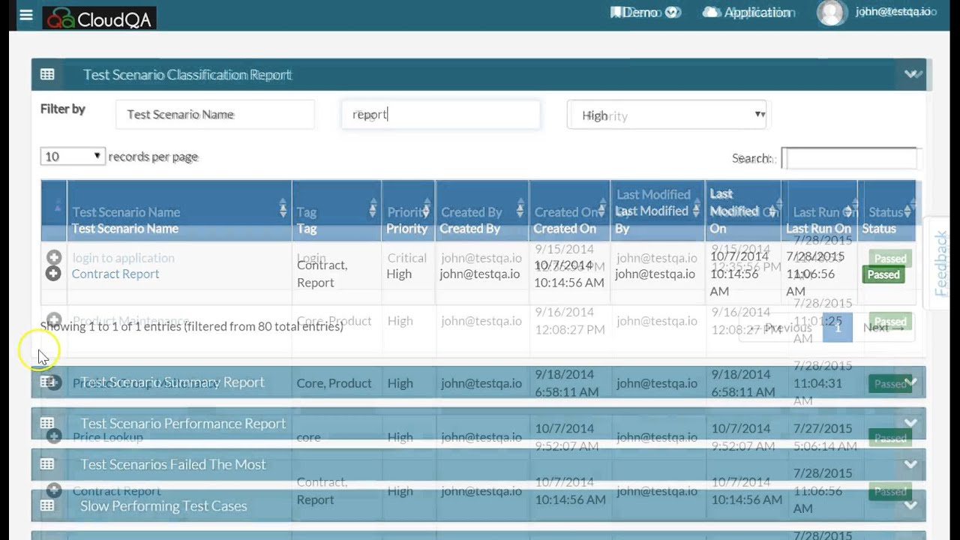Click the Test Scenario Name filter field
Viewport: 960px width, 540px height.
coord(215,114)
